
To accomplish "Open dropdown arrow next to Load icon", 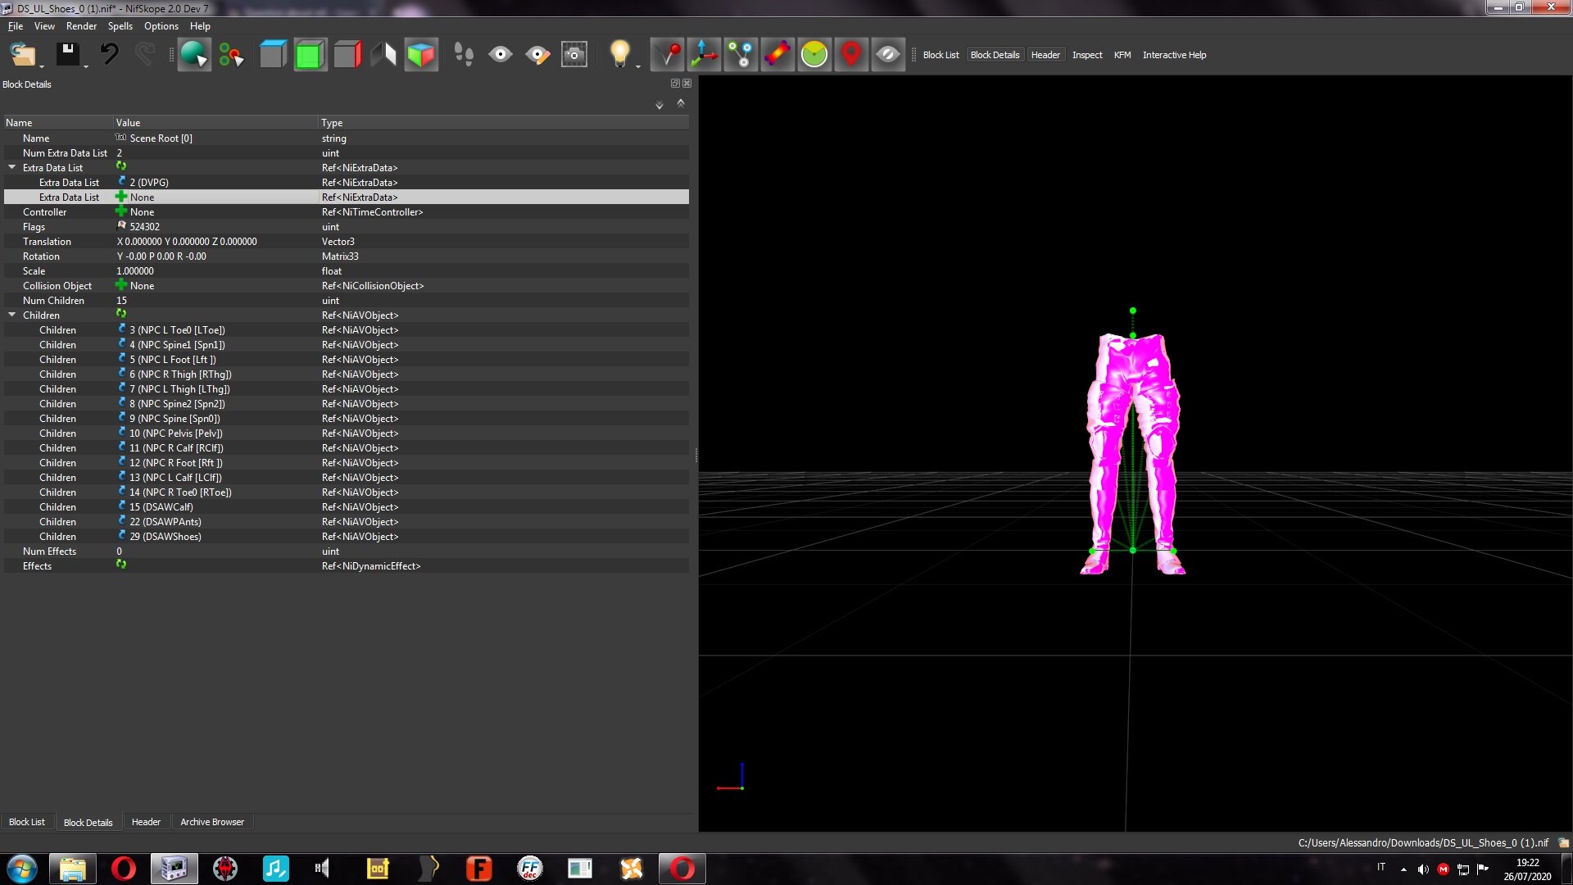I will (41, 66).
